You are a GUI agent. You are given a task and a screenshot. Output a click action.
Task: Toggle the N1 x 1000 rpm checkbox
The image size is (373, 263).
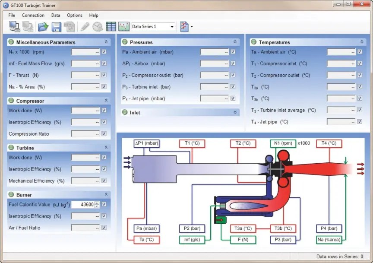tap(104, 52)
